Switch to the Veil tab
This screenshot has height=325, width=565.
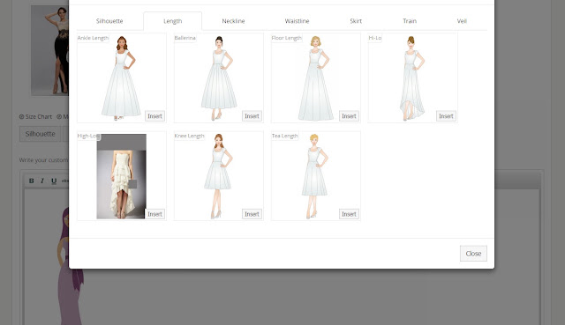point(462,21)
